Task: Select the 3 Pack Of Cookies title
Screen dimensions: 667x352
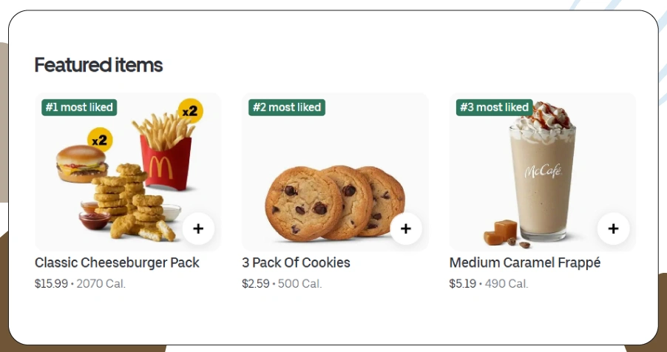Action: pos(296,263)
